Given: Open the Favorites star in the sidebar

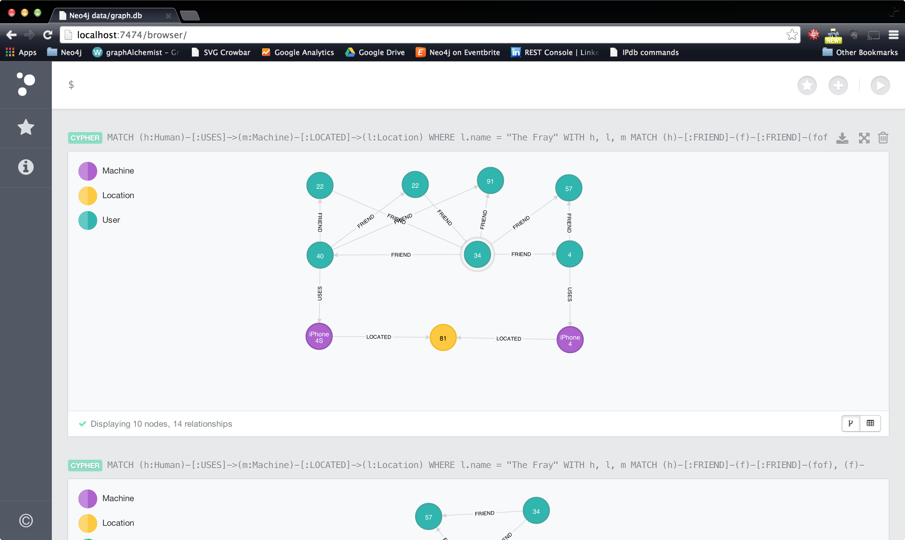Looking at the screenshot, I should coord(26,127).
